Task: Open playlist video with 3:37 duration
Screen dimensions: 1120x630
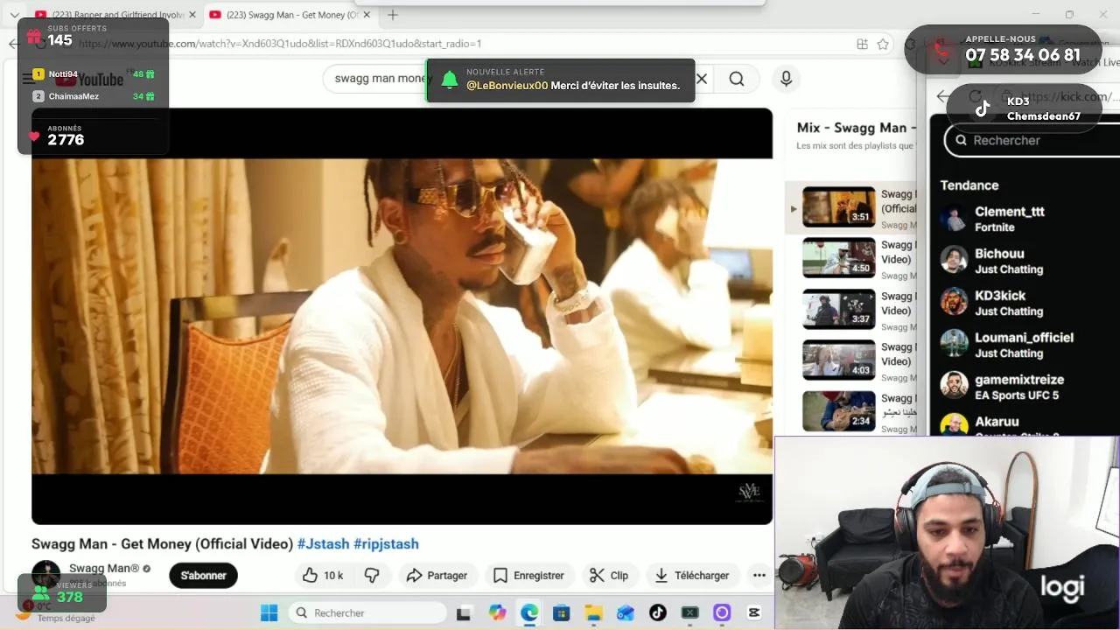Action: pos(839,308)
